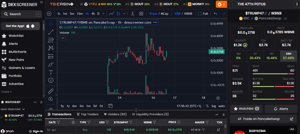Open chart time zone 17:56:42 (UTC+1)

[x=189, y=106]
